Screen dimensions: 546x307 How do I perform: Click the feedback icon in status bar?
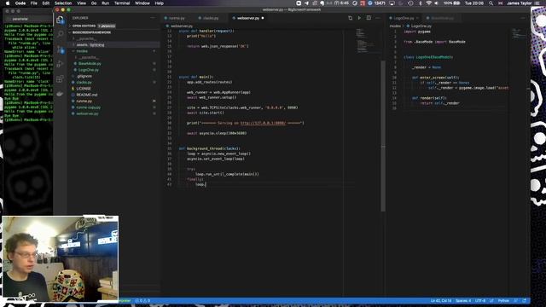[x=516, y=301]
